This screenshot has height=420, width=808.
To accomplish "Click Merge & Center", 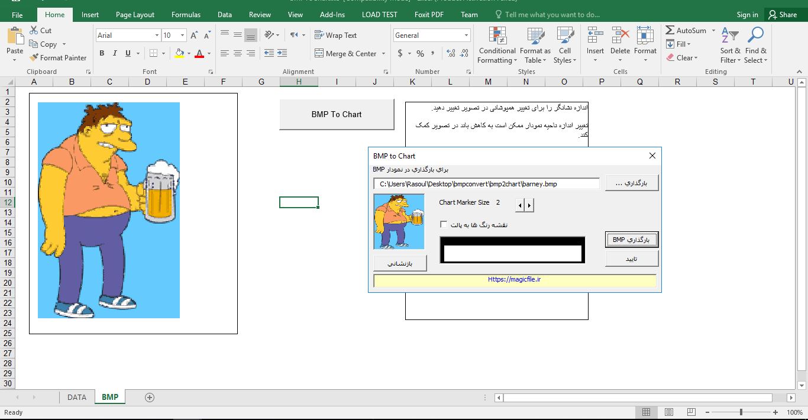I will [345, 53].
